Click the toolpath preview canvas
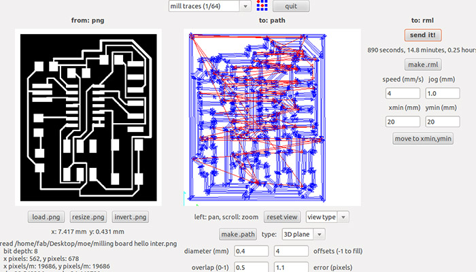Viewport: 476px width, 272px height. click(x=272, y=118)
